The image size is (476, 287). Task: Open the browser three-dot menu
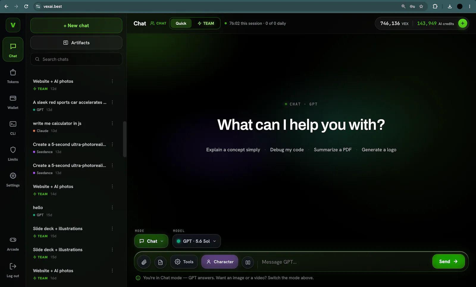469,6
